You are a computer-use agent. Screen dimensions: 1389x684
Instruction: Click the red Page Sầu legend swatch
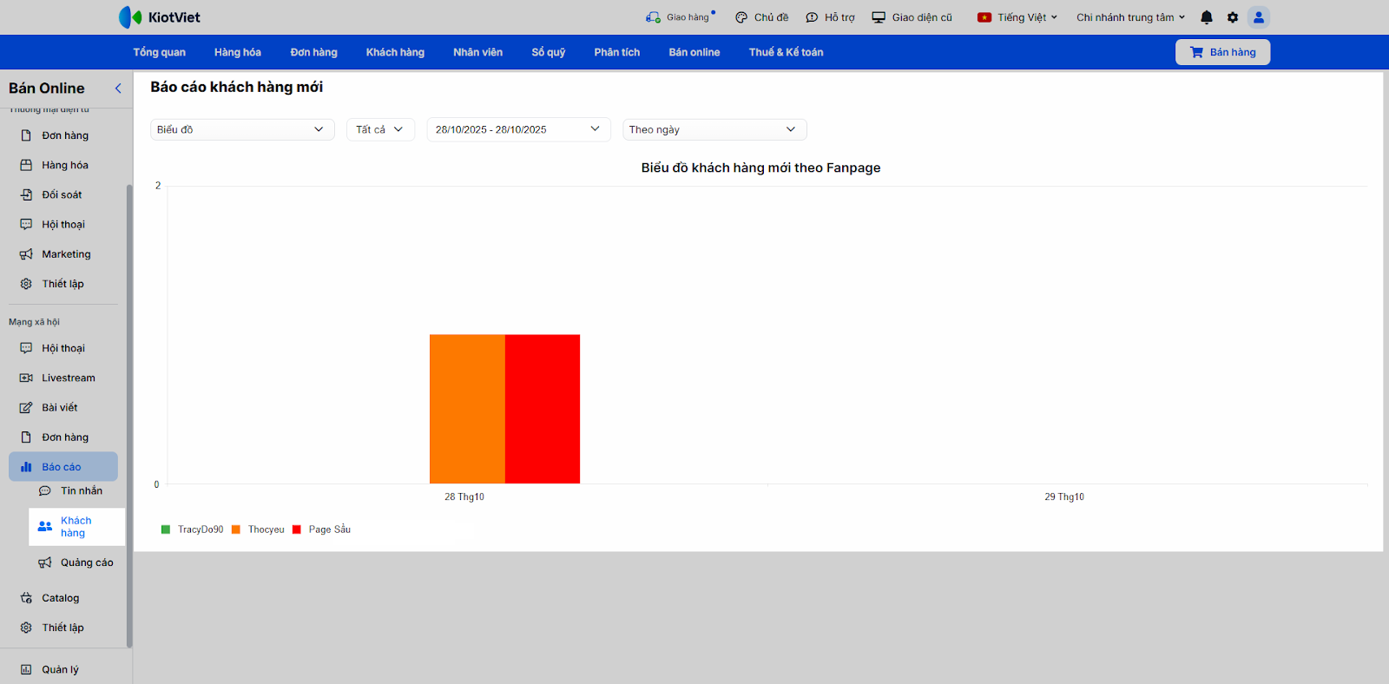(x=297, y=529)
